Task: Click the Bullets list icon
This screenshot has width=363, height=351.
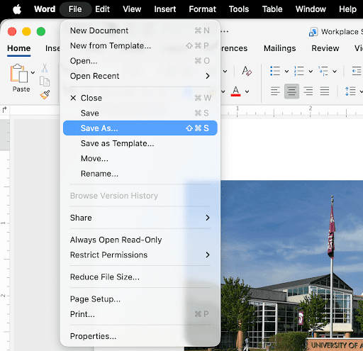Action: point(275,71)
